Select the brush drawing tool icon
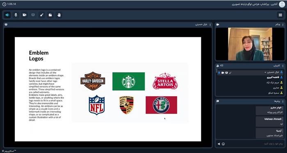This screenshot has width=287, height=153. (42, 15)
